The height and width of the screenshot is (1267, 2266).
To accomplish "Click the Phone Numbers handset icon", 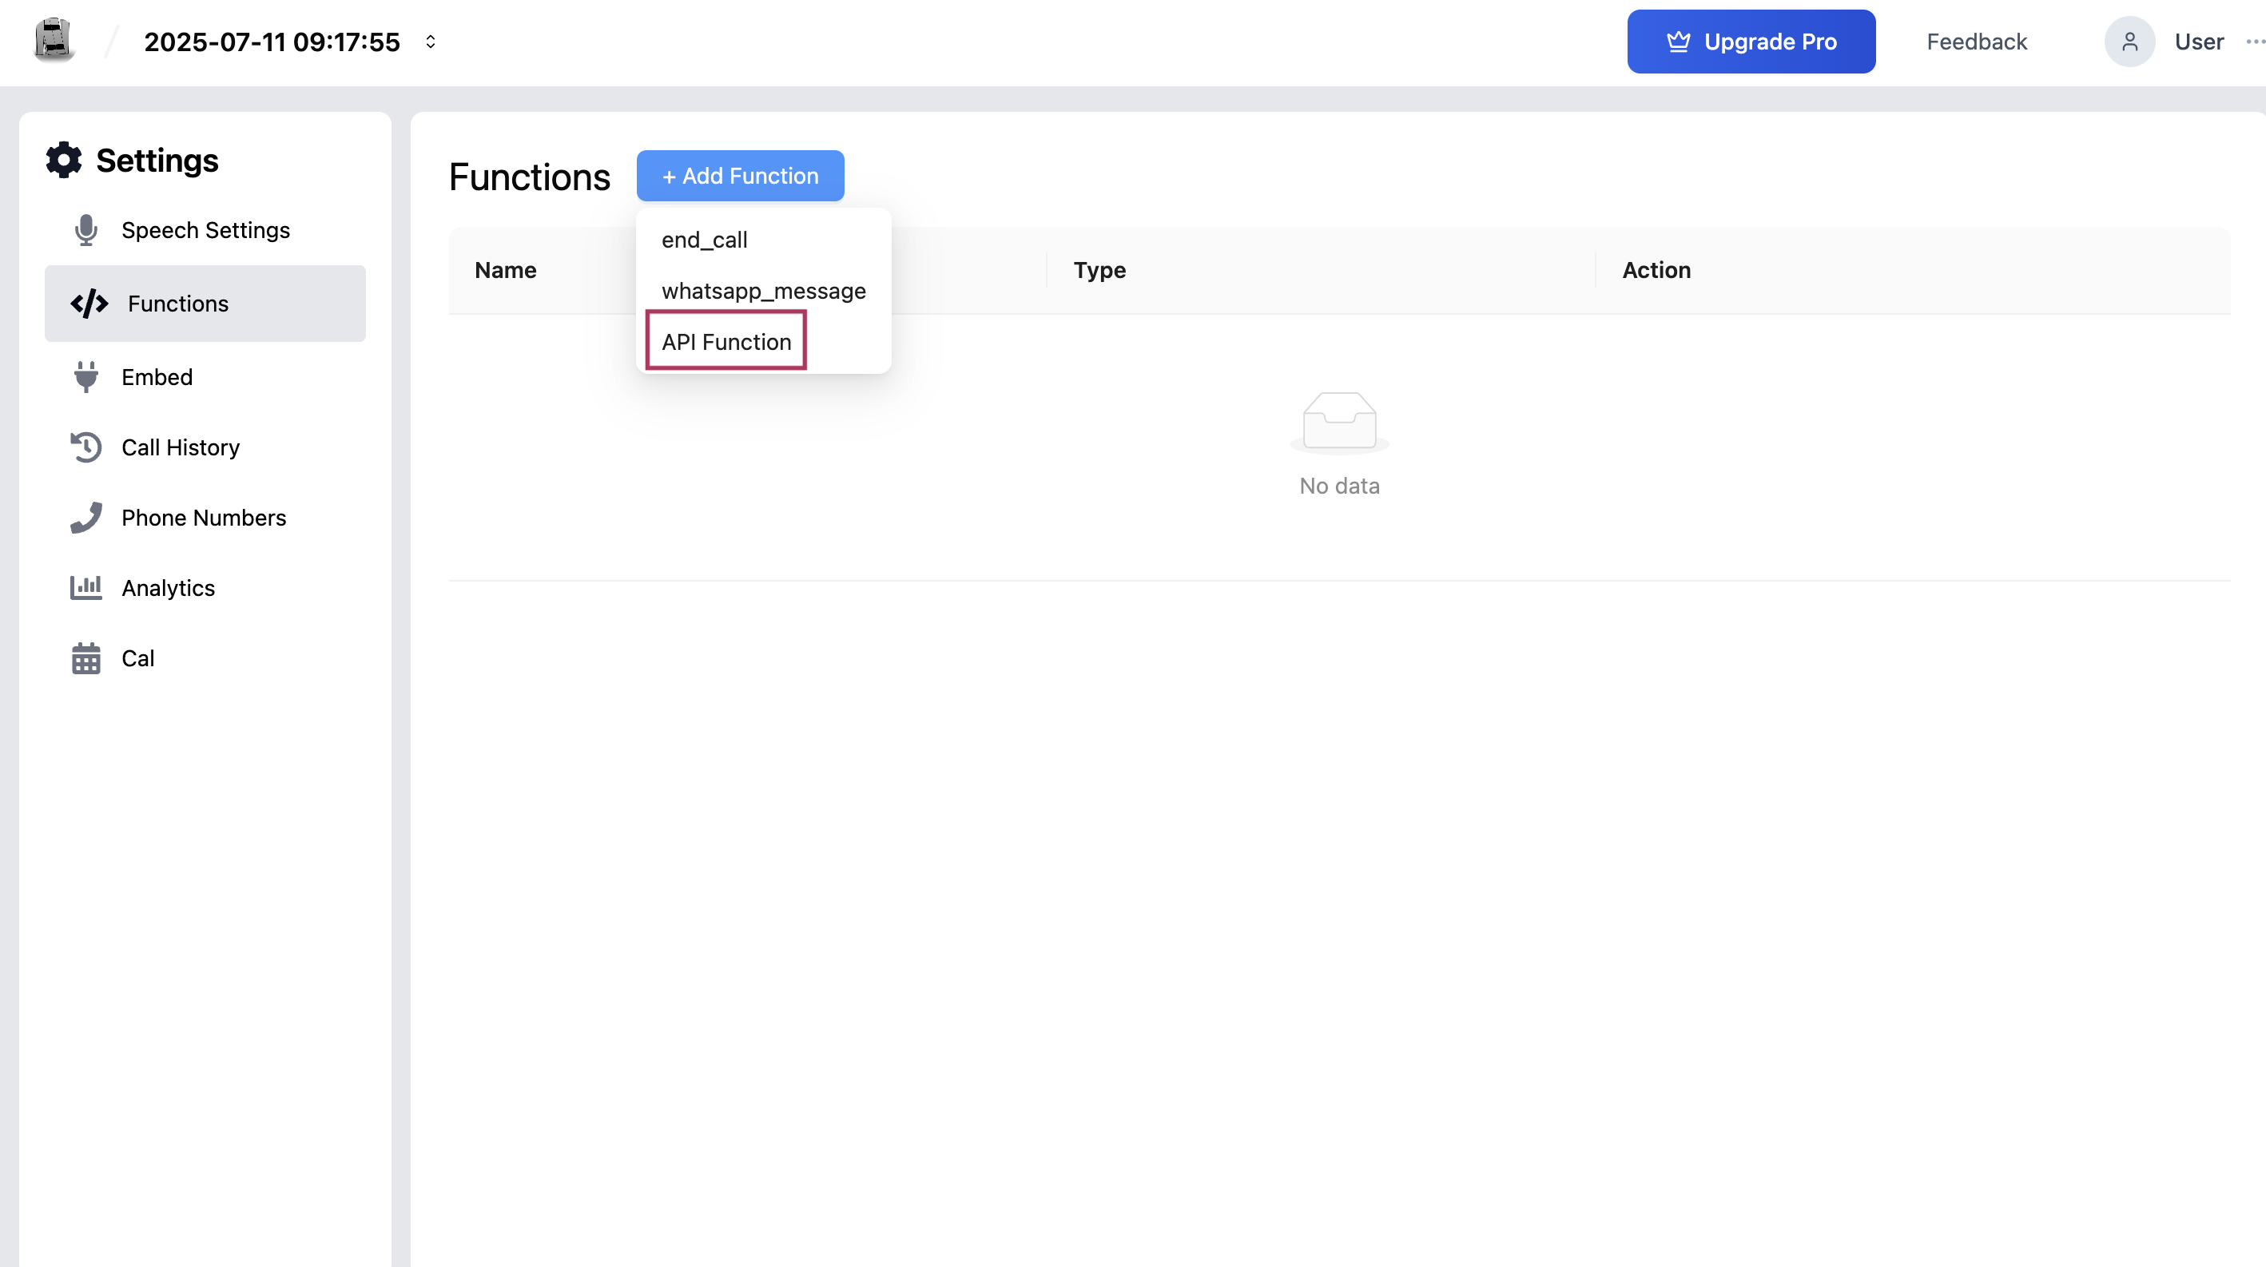I will point(86,517).
